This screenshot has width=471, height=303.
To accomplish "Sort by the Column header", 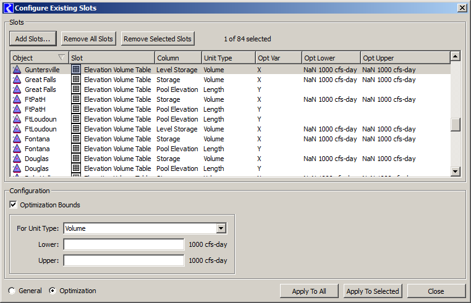I will [x=179, y=57].
